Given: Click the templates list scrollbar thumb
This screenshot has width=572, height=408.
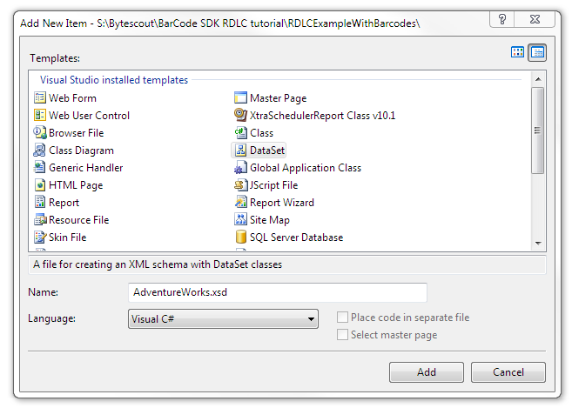Looking at the screenshot, I should coord(538,130).
